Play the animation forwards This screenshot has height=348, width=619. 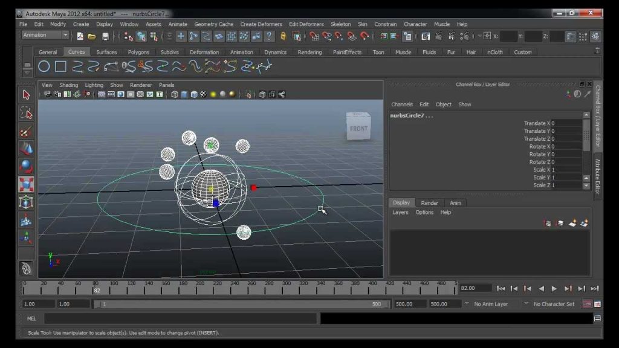(554, 289)
